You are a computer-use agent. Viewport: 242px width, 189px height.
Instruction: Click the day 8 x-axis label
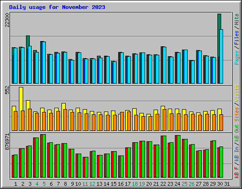point(65,184)
